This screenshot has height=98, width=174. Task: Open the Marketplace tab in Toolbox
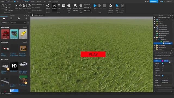point(4,19)
